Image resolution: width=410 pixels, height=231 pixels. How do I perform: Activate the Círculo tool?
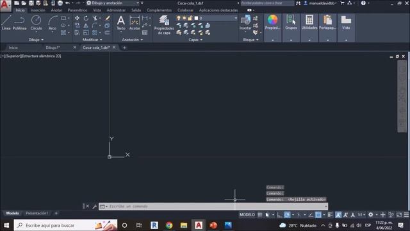point(36,23)
